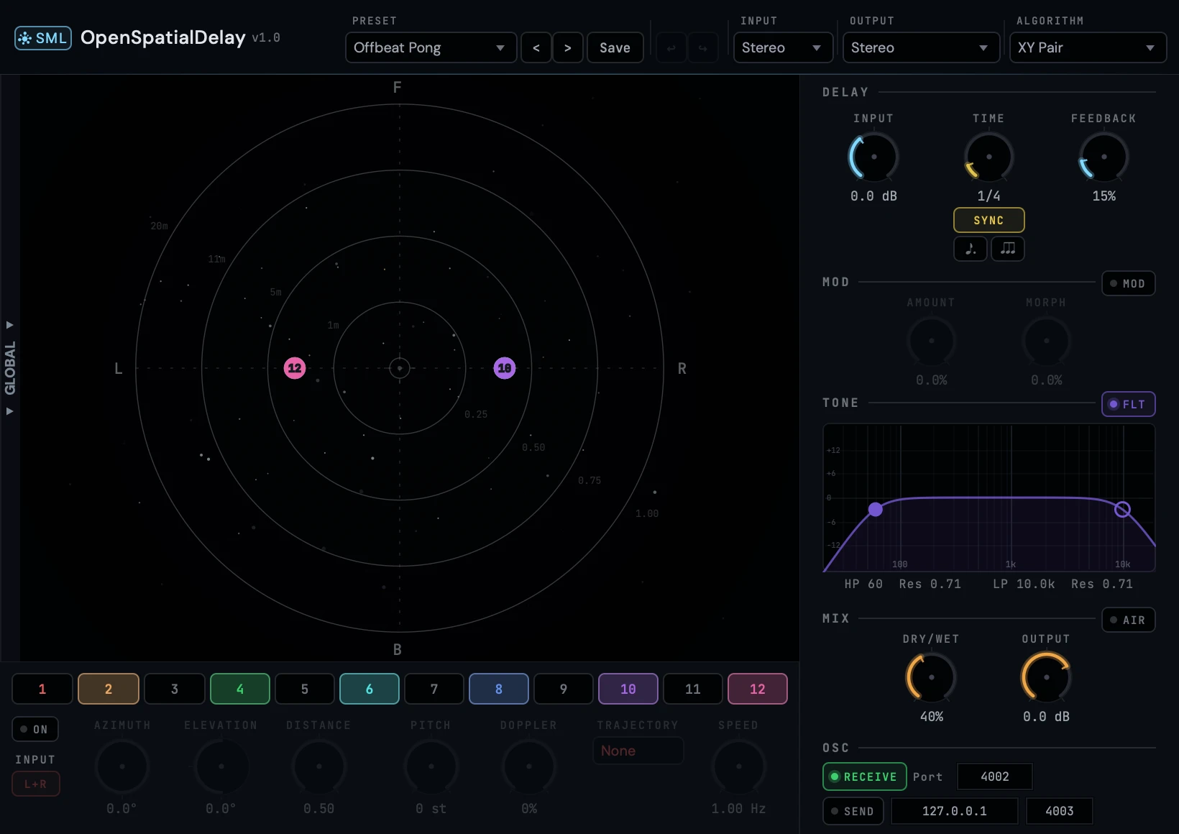Click the ELEVATION knob
Viewport: 1179px width, 834px height.
tap(221, 766)
